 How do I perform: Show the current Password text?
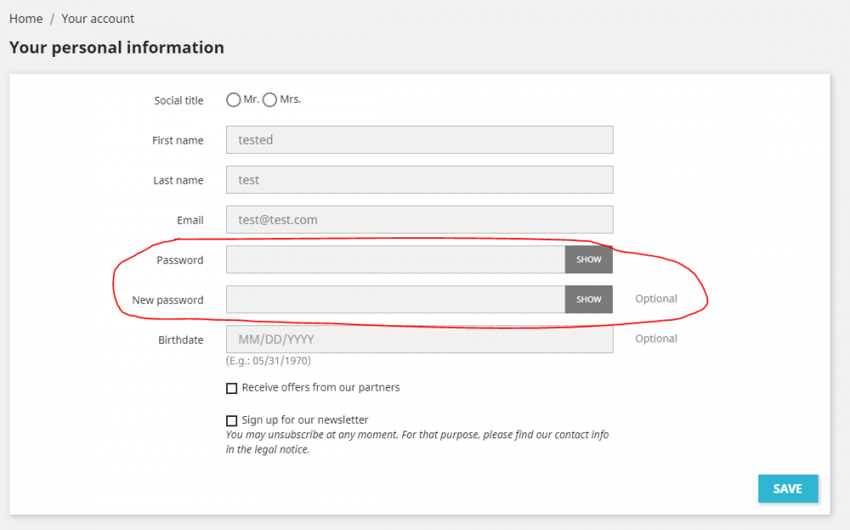click(588, 260)
